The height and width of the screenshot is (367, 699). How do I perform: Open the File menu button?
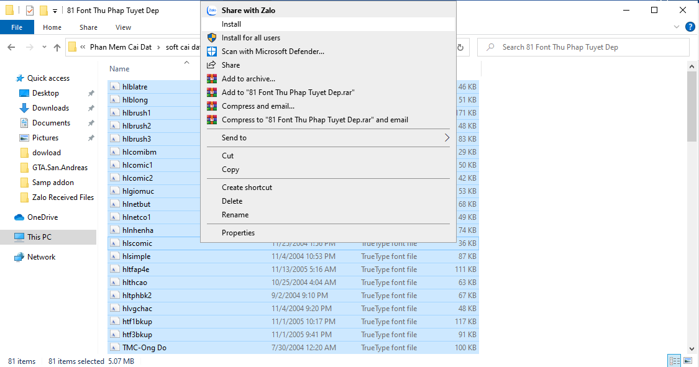(17, 27)
